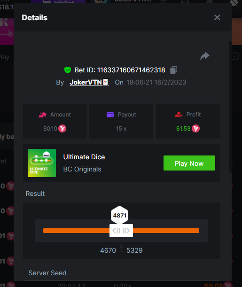The image size is (242, 287).
Task: Click the Amount money icon
Action: (x=42, y=115)
